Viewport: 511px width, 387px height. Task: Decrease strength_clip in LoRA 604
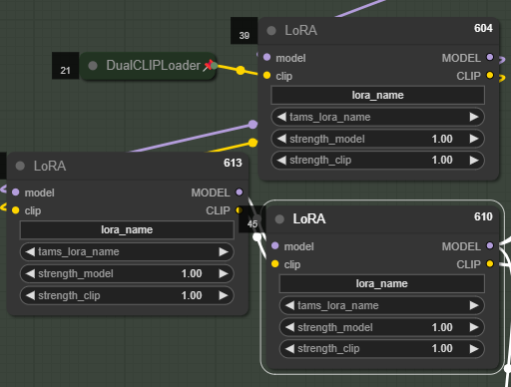(x=281, y=161)
